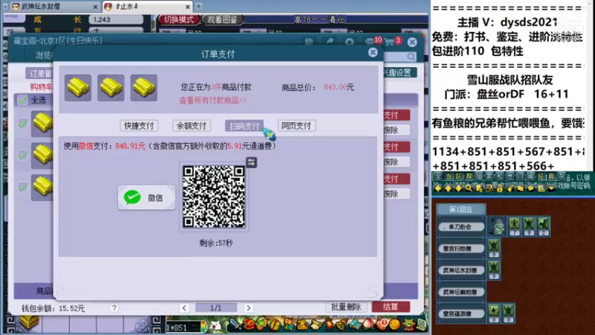Screen dimensions: 595x335
Task: Click the chat scroll up arrow icon
Action: click(x=448, y=188)
